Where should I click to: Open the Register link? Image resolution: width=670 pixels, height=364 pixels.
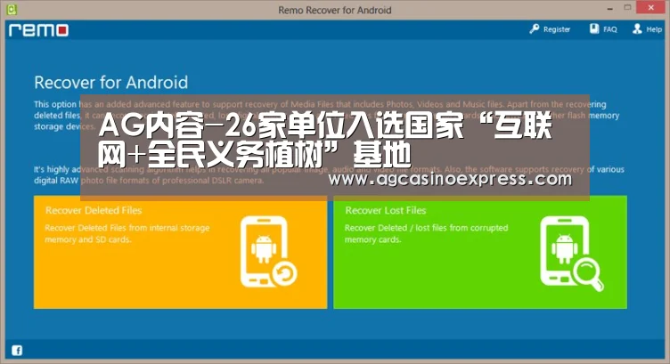click(x=556, y=29)
